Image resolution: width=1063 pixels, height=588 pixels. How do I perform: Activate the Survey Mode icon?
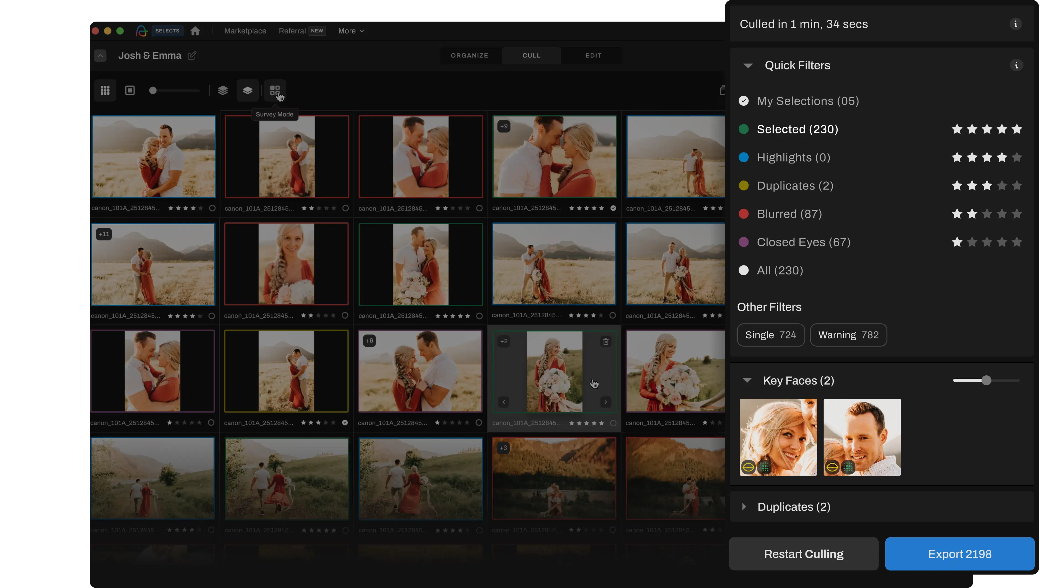(x=275, y=90)
